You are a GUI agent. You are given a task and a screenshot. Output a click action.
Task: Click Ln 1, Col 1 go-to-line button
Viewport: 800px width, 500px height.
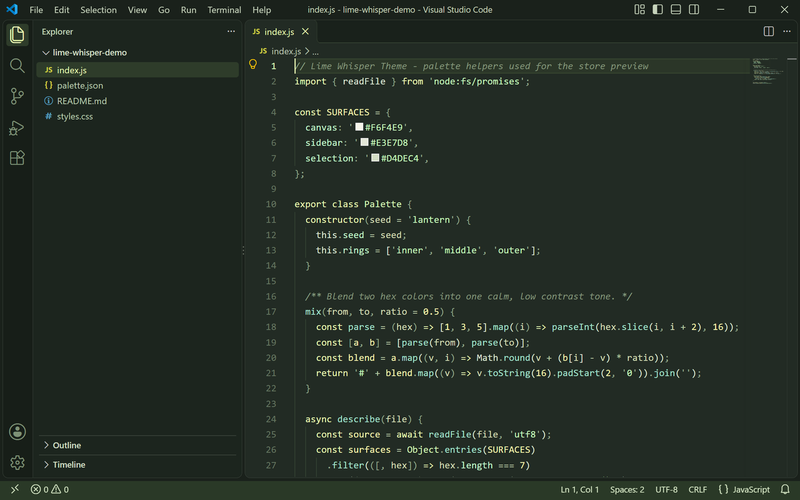580,489
